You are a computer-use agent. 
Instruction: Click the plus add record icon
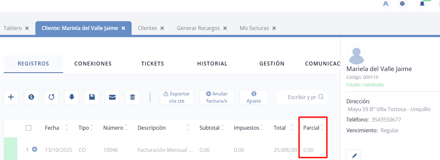tap(11, 97)
